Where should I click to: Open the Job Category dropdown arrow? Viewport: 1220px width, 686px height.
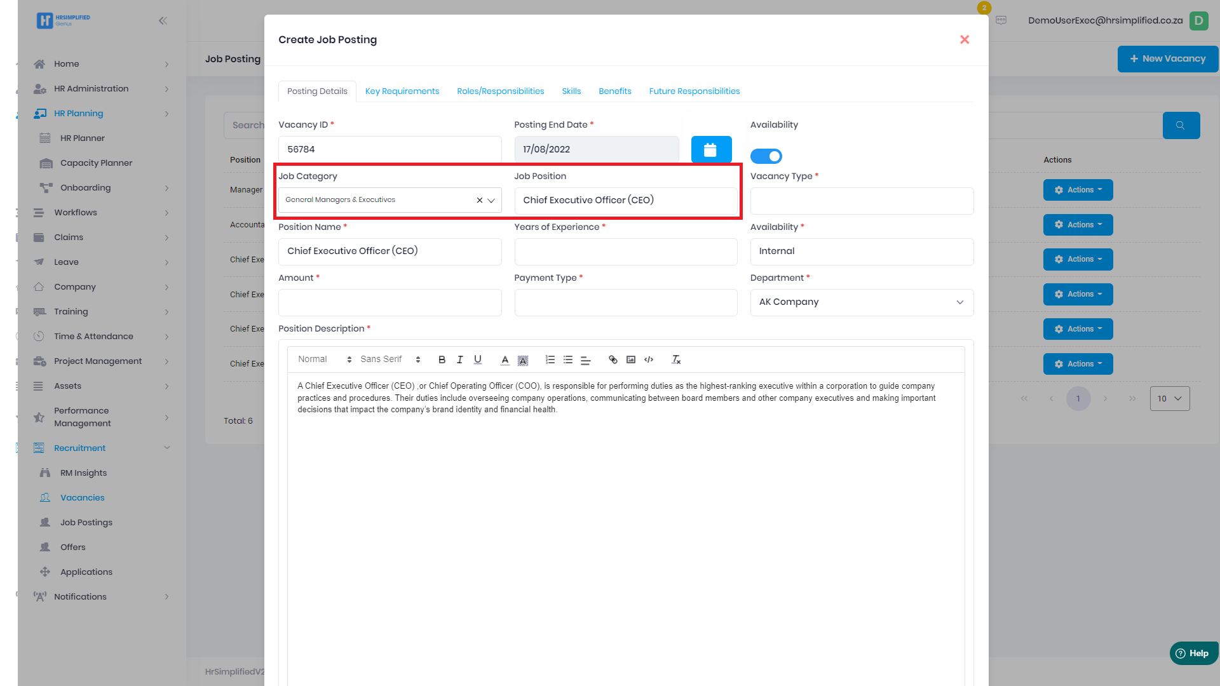tap(491, 200)
